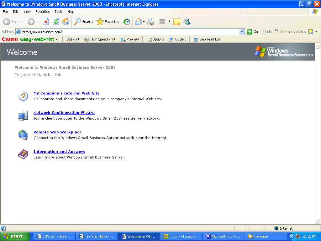Open Information and Answers link
The image size is (321, 241).
pyautogui.click(x=59, y=152)
